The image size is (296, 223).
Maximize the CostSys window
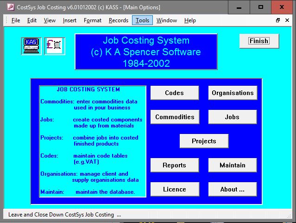coord(261,7)
